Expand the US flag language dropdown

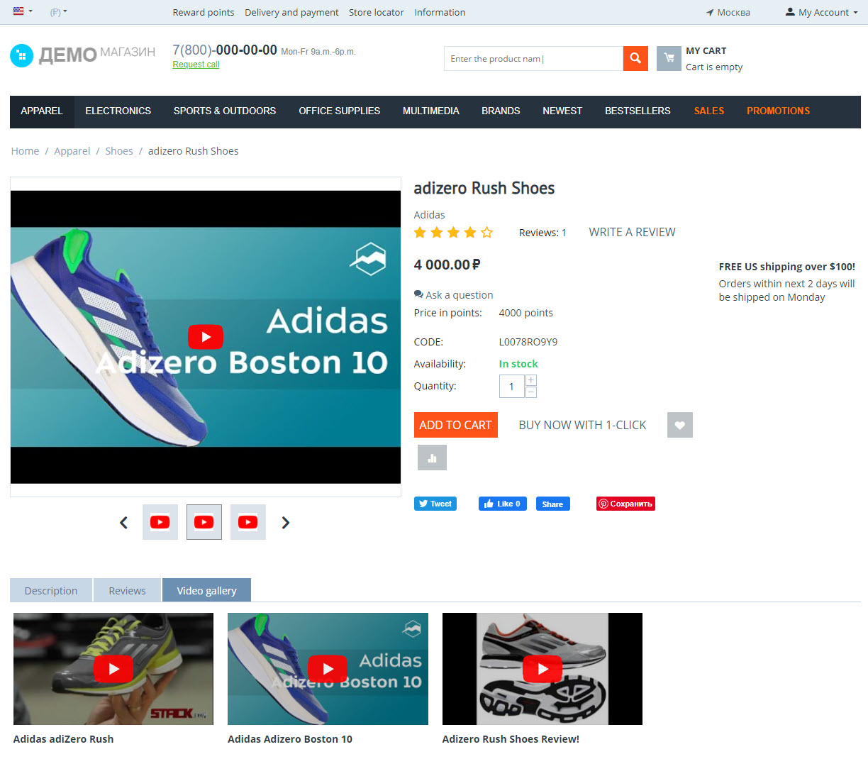(x=19, y=11)
